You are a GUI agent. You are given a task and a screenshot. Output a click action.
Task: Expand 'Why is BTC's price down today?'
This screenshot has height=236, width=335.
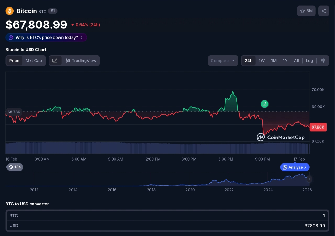click(46, 37)
